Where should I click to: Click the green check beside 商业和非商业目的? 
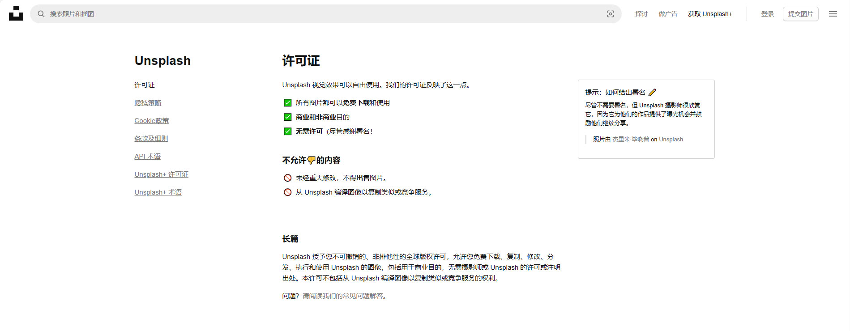tap(287, 117)
